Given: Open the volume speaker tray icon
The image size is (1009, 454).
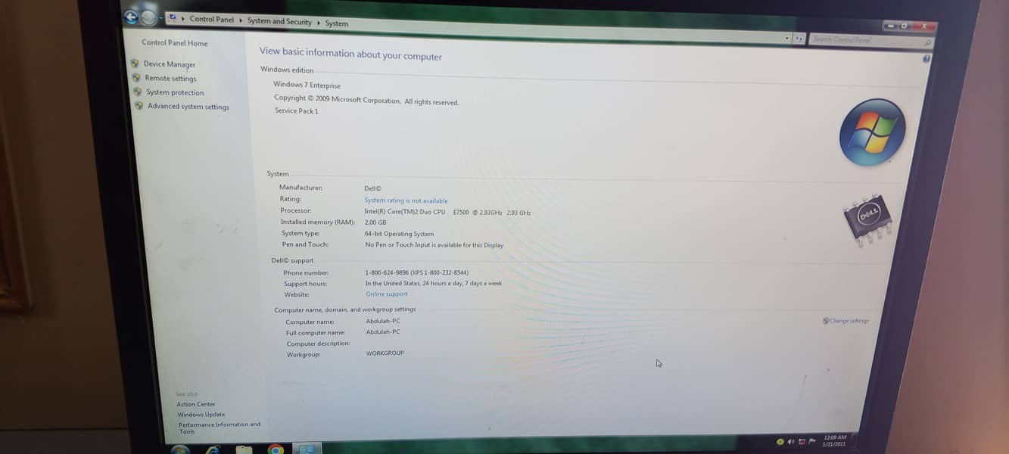Looking at the screenshot, I should pyautogui.click(x=791, y=441).
